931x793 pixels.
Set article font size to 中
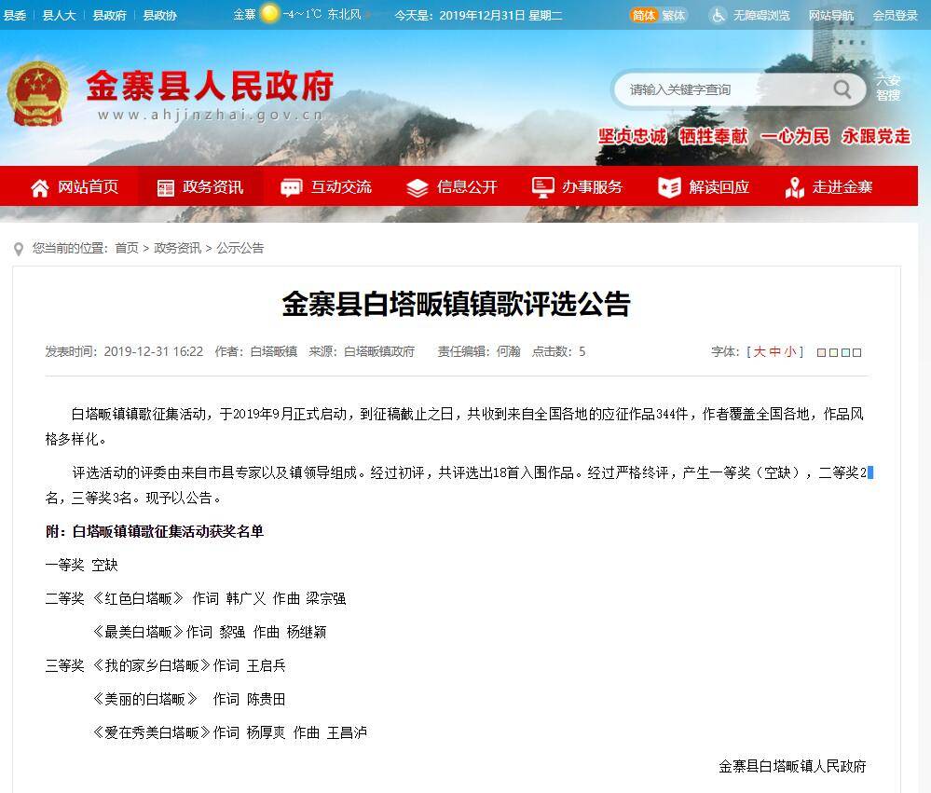774,352
